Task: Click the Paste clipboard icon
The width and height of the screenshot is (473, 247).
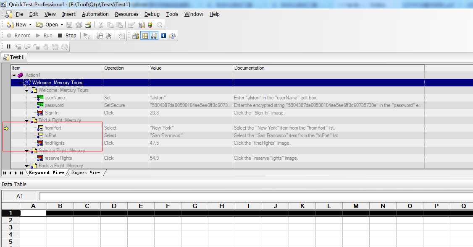Action: (119, 25)
